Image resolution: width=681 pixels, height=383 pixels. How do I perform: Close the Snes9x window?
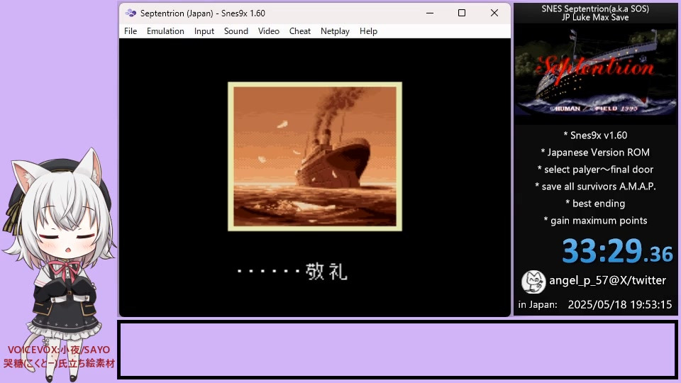[x=494, y=13]
